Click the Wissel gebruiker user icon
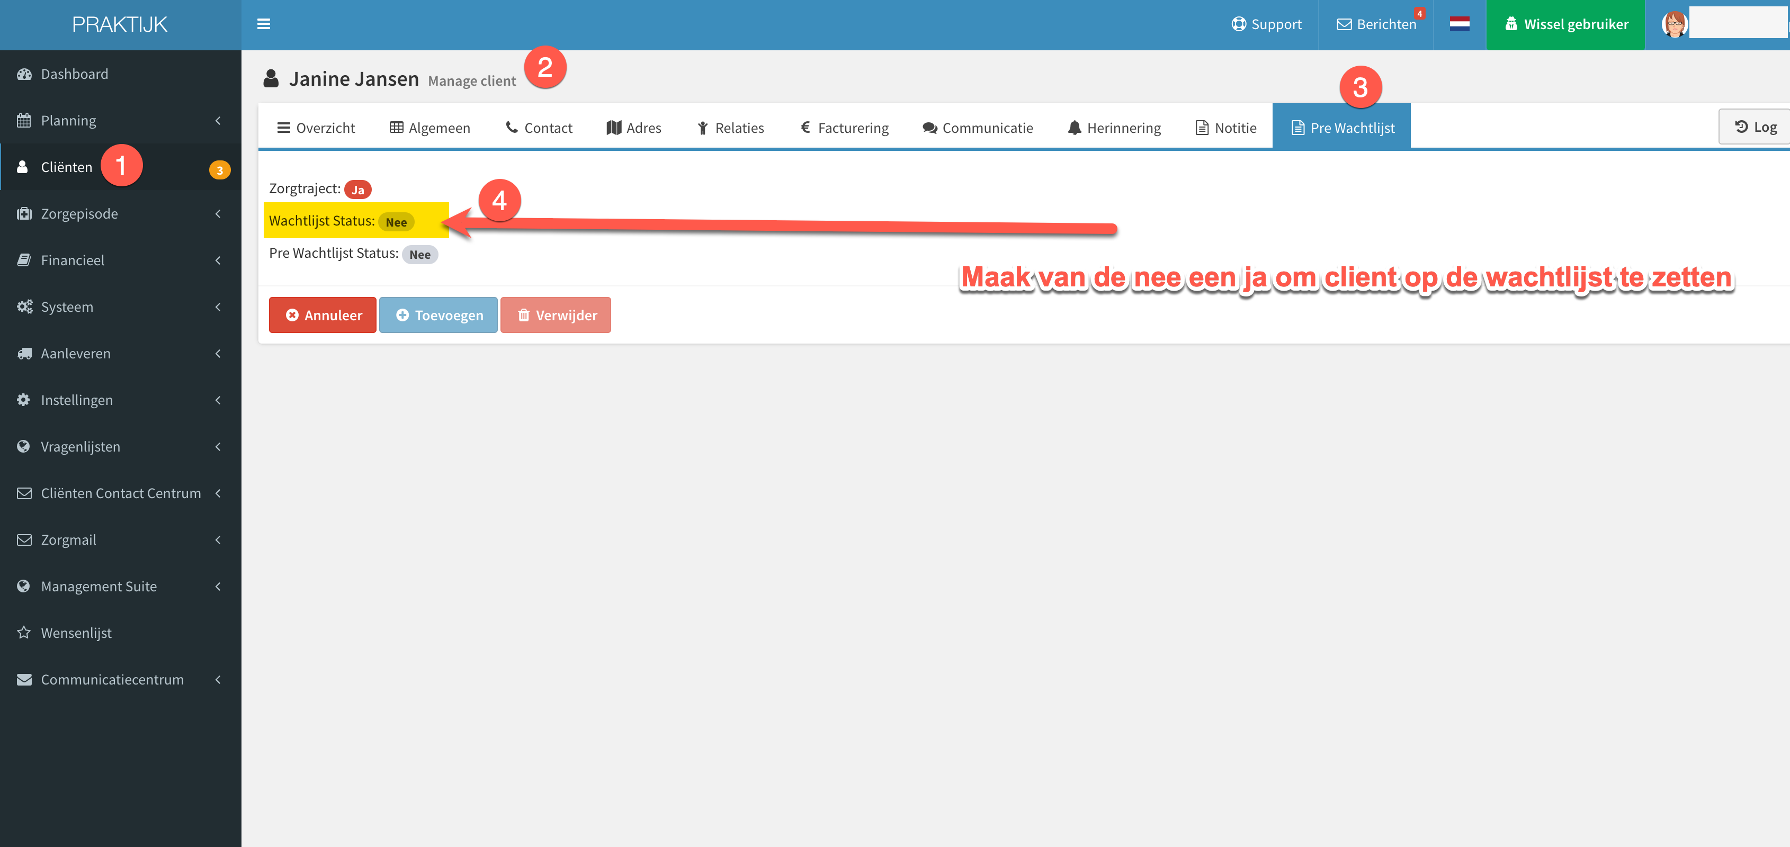The image size is (1790, 847). point(1511,24)
